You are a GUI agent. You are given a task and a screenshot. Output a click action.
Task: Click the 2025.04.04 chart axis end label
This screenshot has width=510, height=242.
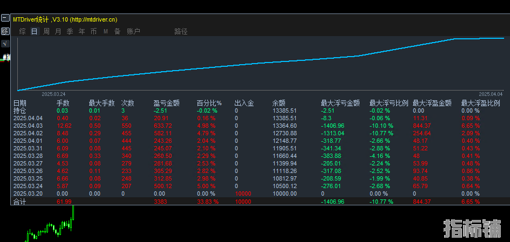(491, 94)
